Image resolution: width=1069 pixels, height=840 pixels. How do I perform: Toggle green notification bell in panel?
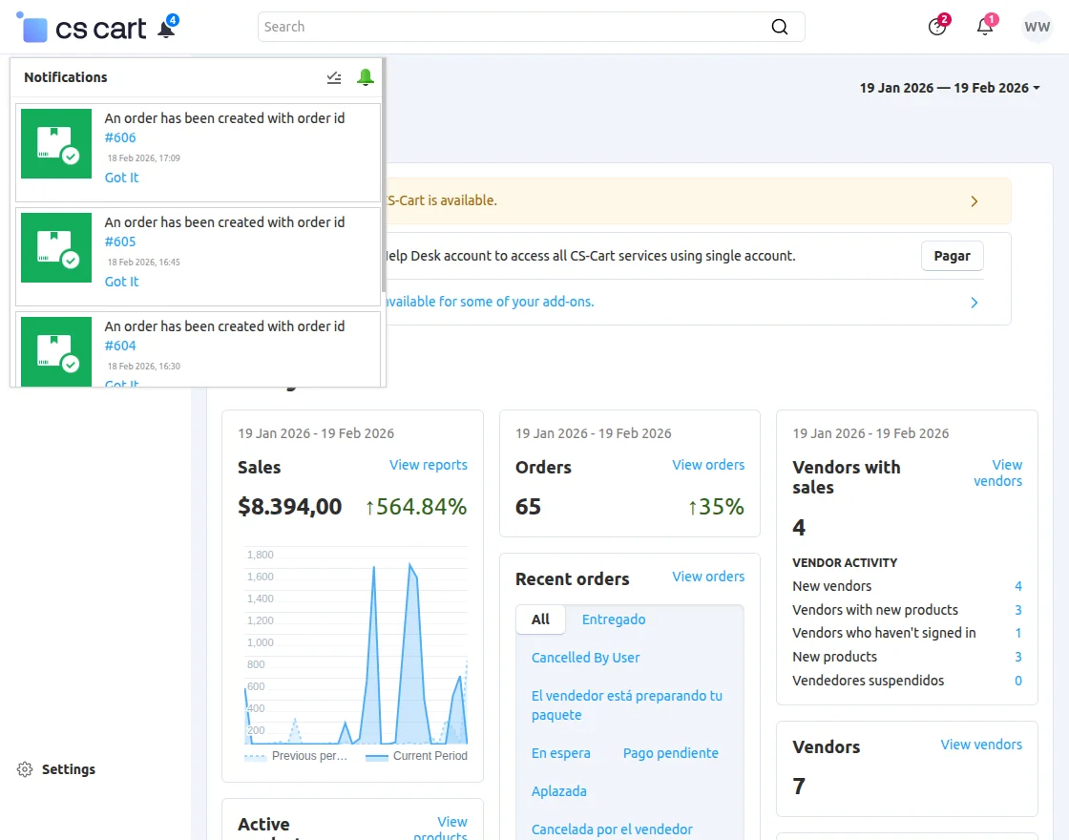(x=366, y=77)
